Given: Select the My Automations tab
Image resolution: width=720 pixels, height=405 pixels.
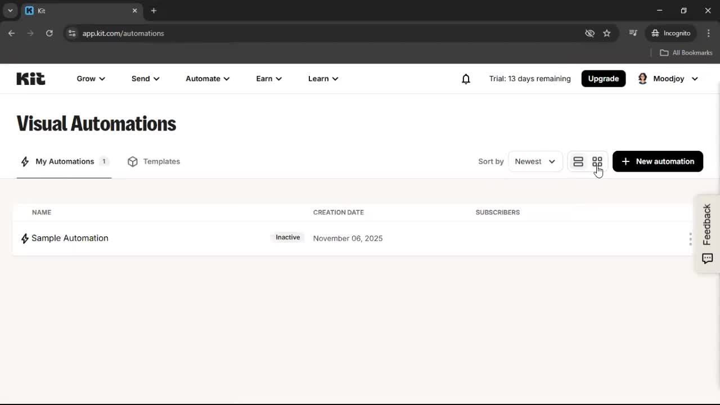Looking at the screenshot, I should coord(65,161).
